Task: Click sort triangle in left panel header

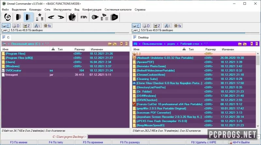Action: (x=53, y=49)
